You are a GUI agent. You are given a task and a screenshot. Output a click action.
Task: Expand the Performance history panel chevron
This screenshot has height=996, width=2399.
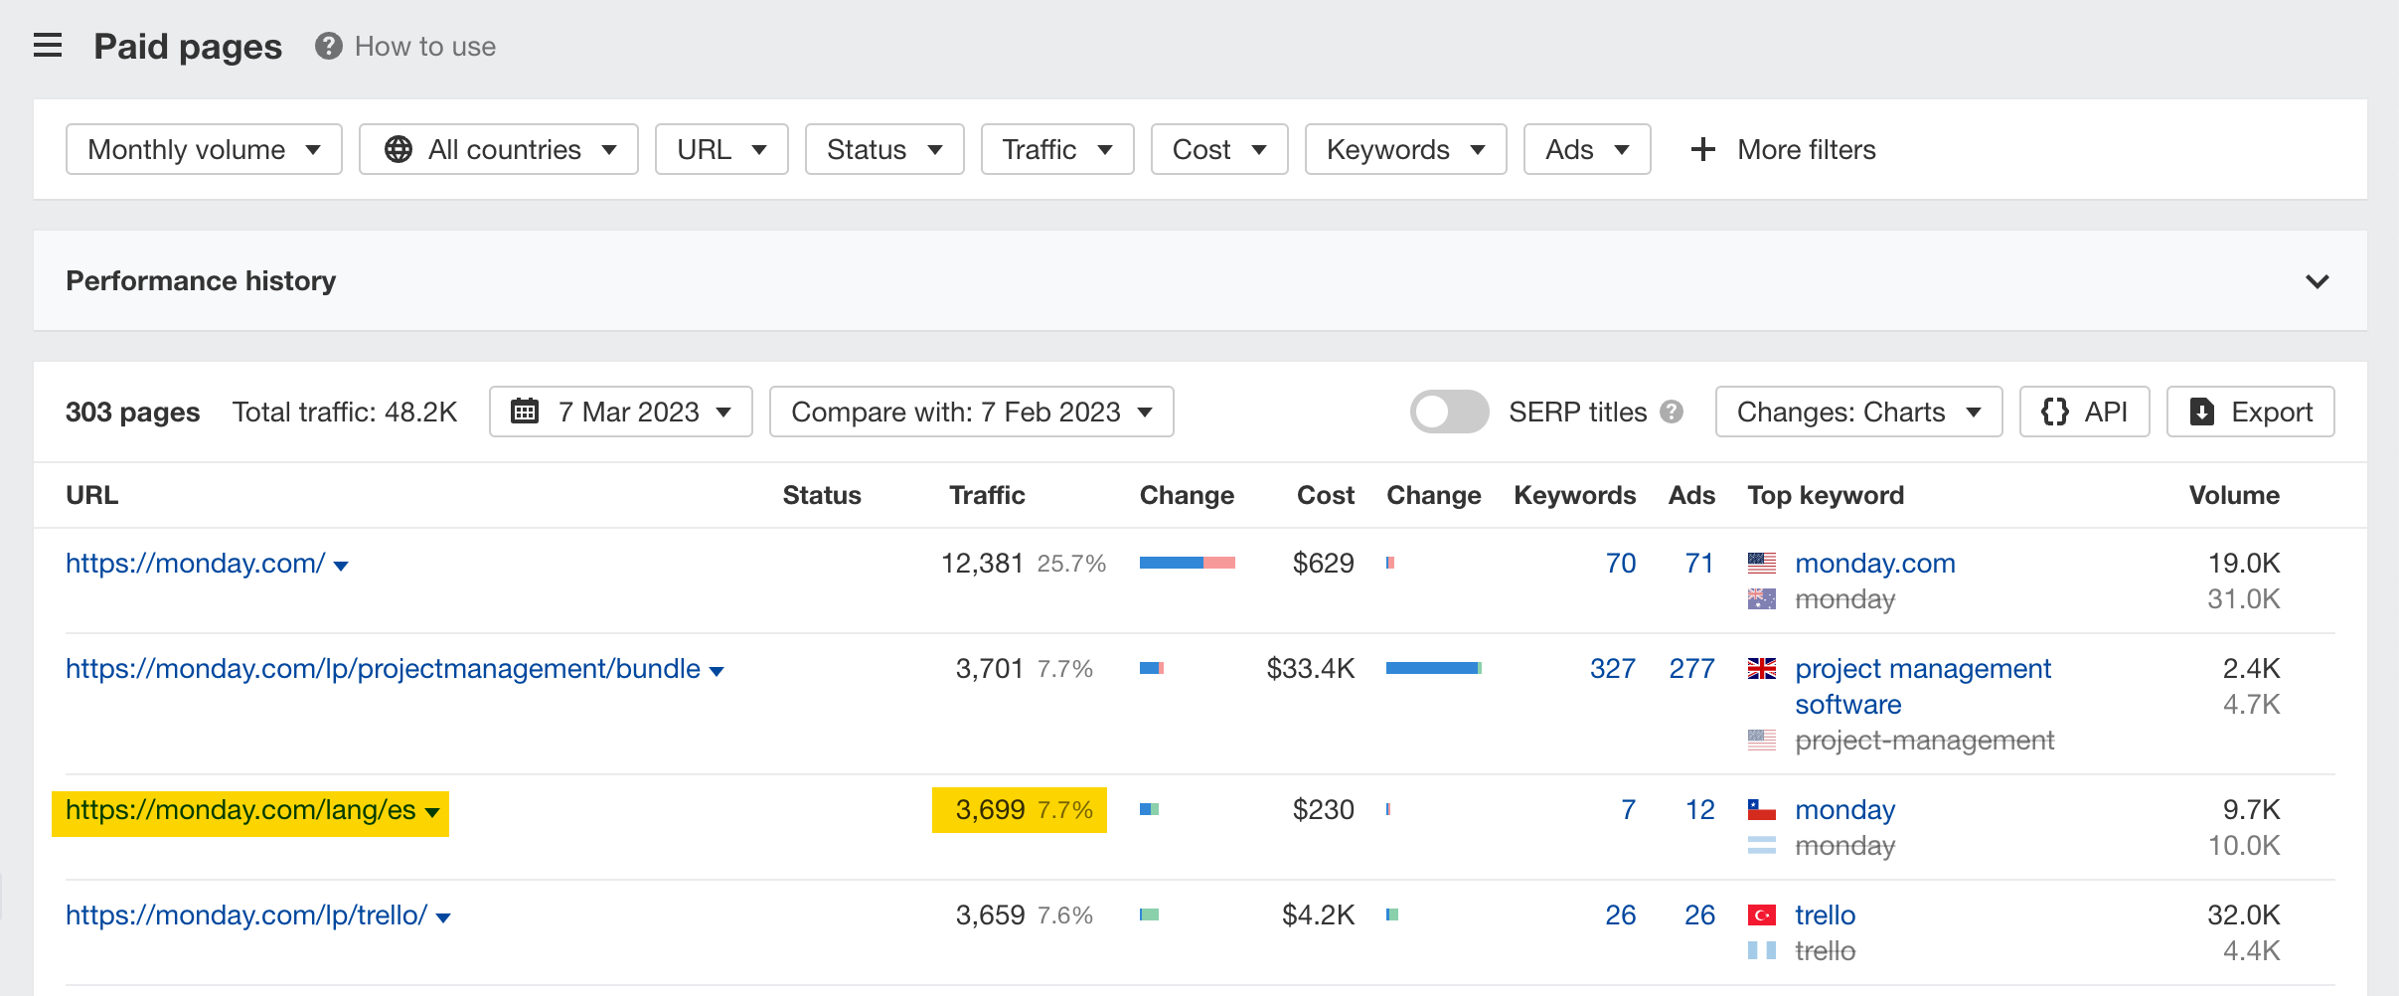coord(2318,281)
